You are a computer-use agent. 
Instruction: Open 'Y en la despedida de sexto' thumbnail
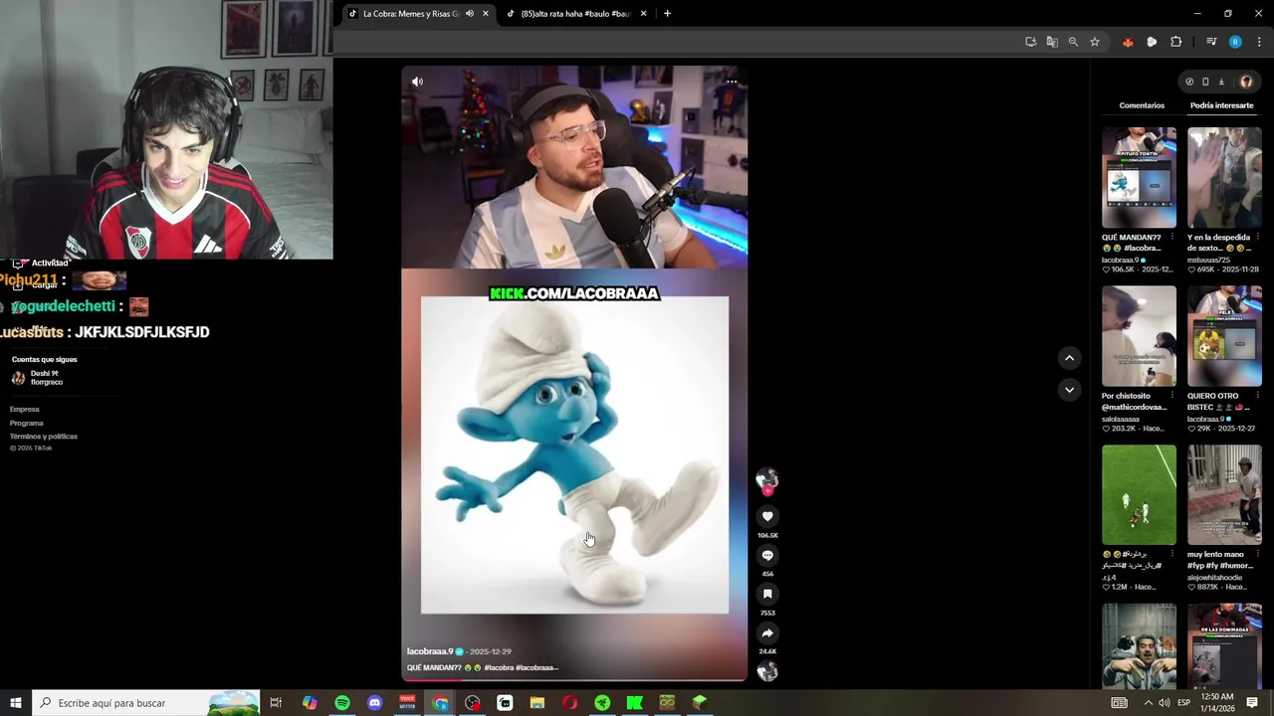point(1224,177)
